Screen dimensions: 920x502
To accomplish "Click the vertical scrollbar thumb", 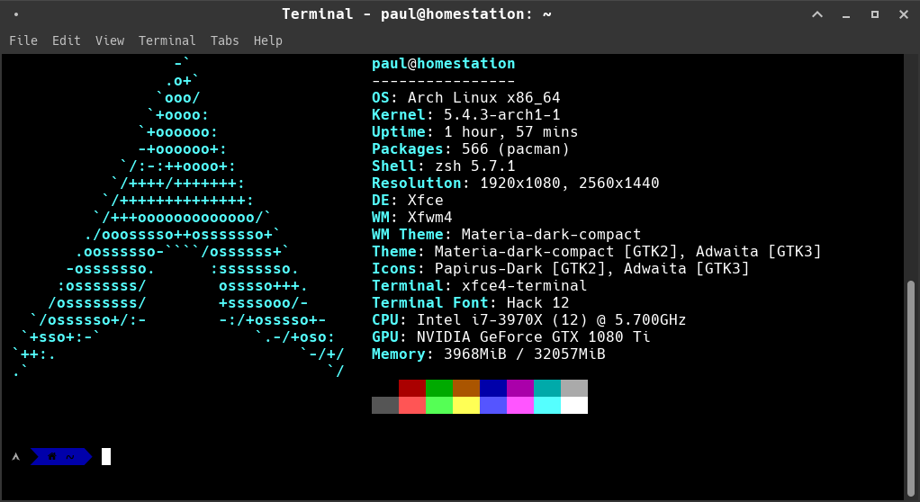I will click(x=911, y=387).
